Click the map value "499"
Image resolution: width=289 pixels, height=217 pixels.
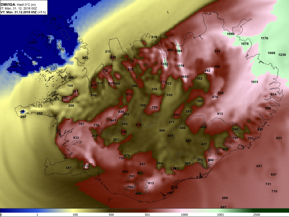click(x=217, y=67)
